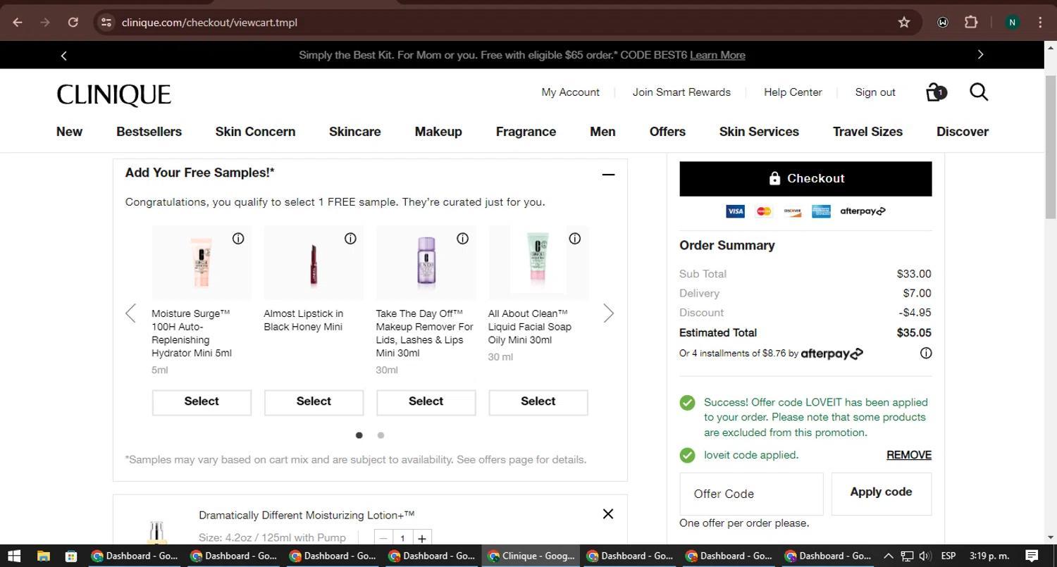This screenshot has height=567, width=1057.
Task: Open info for All About Clean sample
Action: [x=575, y=239]
